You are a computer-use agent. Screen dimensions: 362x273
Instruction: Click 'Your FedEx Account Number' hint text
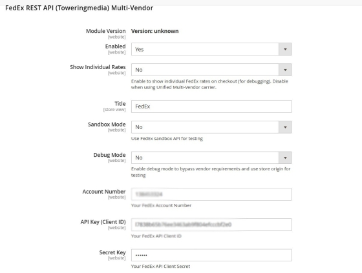coord(161,205)
